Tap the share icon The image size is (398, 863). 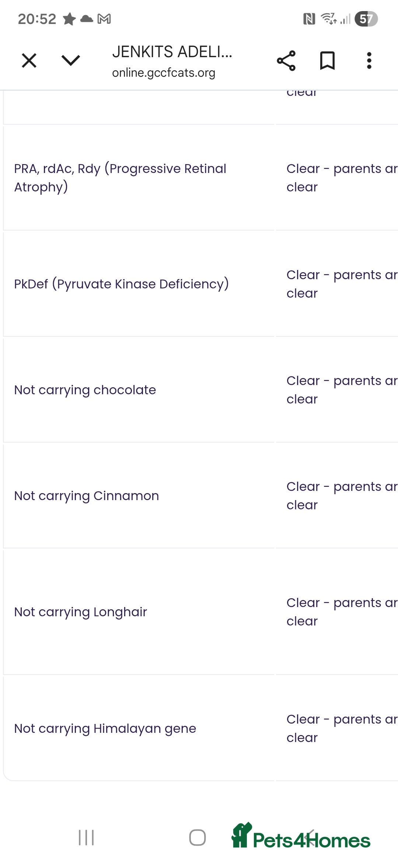pos(286,60)
